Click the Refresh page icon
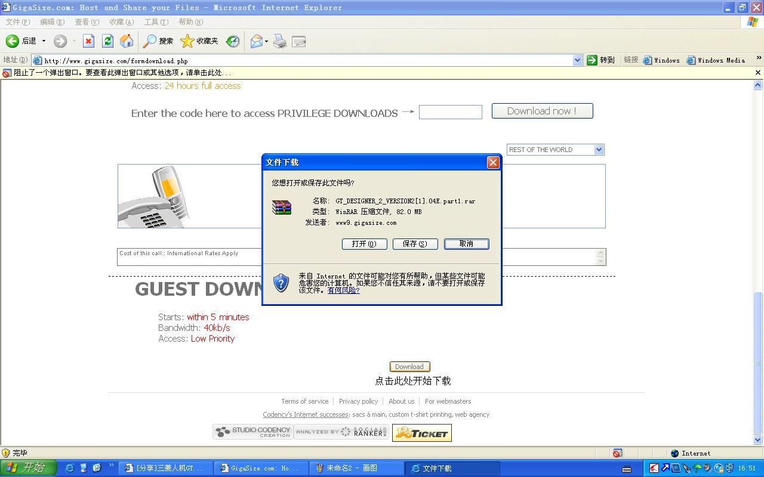The image size is (764, 477). pos(107,41)
